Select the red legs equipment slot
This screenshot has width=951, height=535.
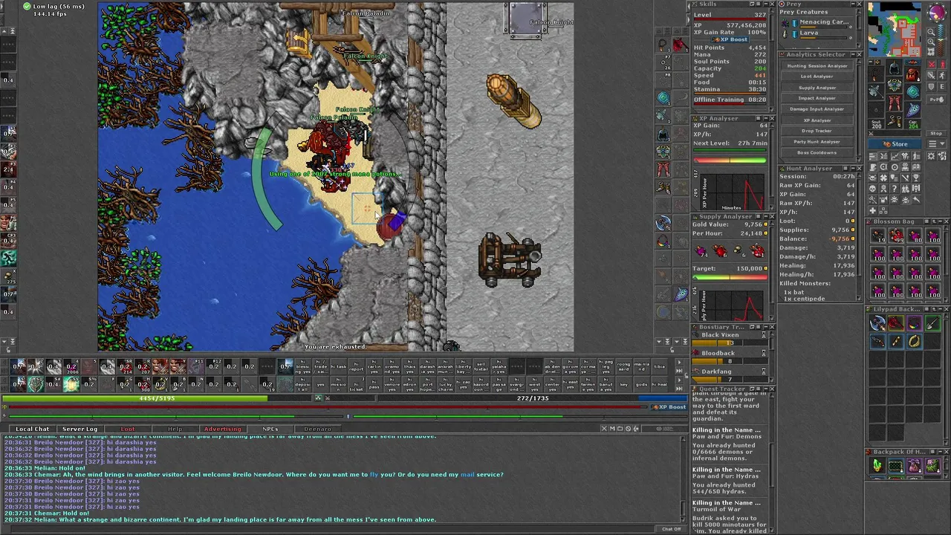(x=894, y=102)
